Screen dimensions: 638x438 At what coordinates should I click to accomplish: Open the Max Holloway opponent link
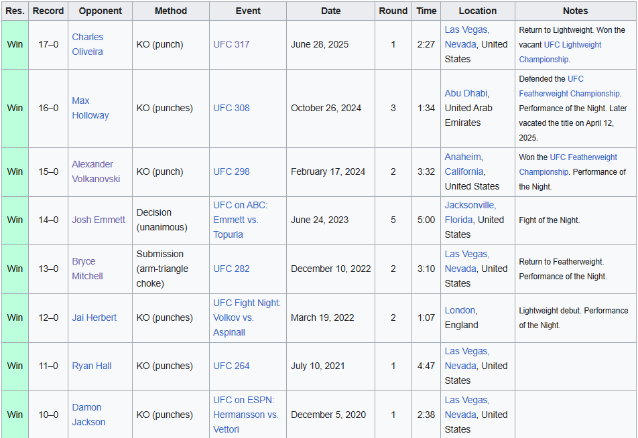(90, 108)
